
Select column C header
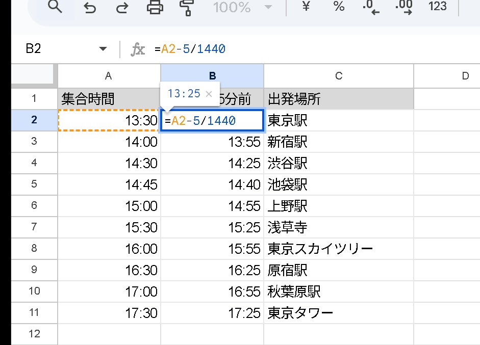tap(338, 76)
